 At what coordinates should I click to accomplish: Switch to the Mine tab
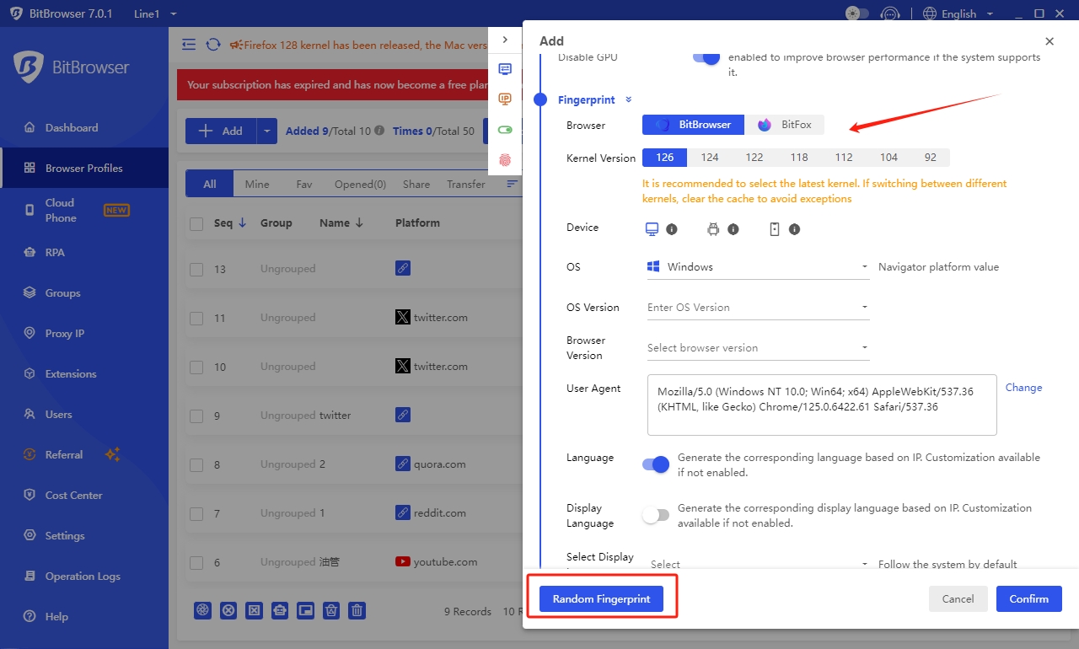[257, 184]
